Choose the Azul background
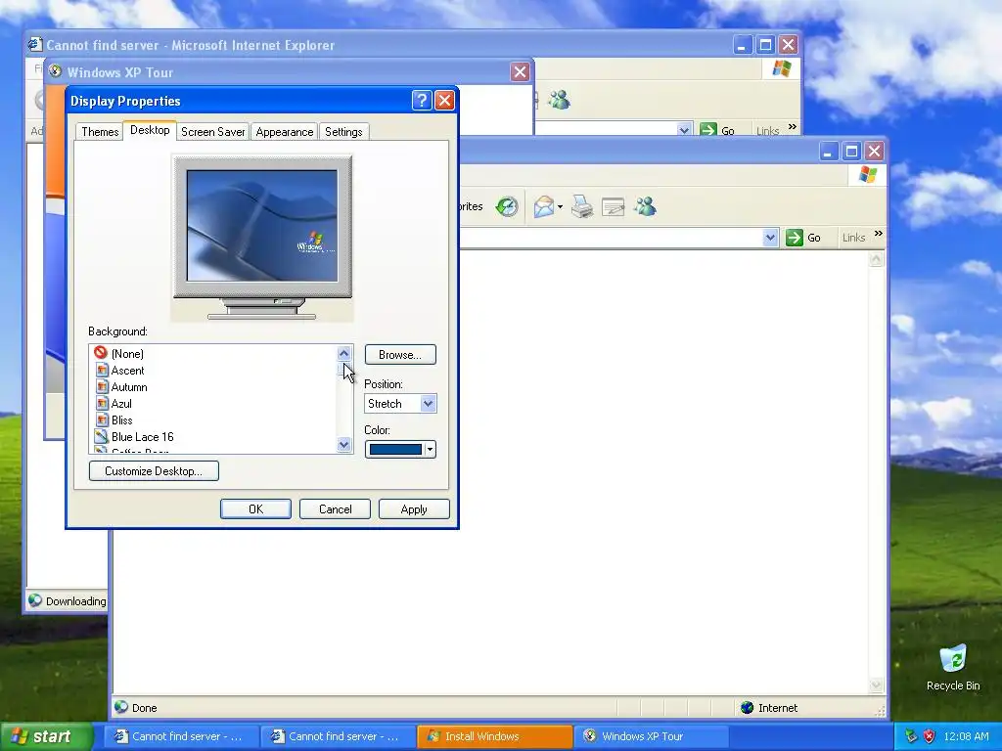Image resolution: width=1002 pixels, height=751 pixels. (120, 404)
